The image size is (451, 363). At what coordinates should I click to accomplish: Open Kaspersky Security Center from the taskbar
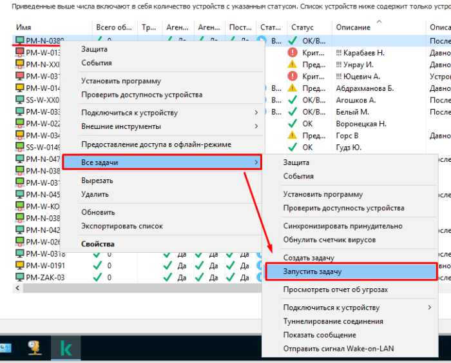point(66,348)
